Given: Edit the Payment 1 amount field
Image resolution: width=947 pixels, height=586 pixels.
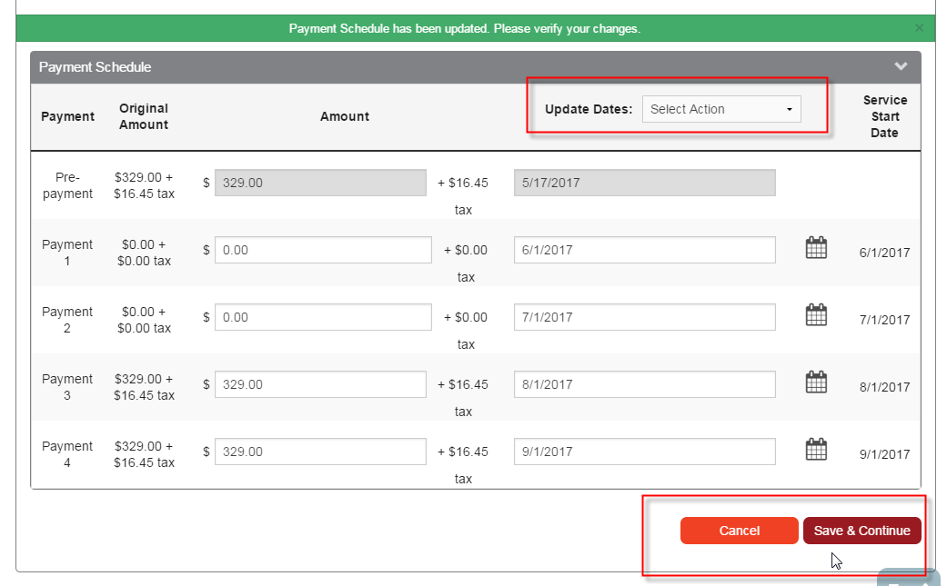Looking at the screenshot, I should click(323, 250).
